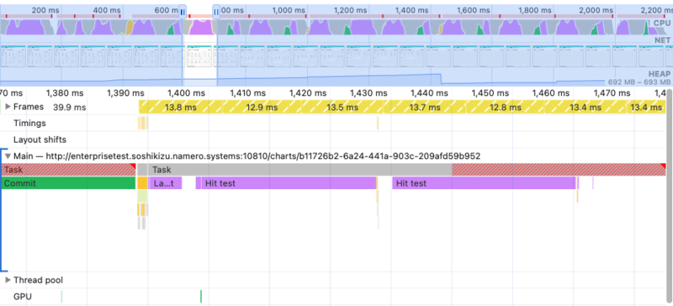673x306 pixels.
Task: Select the 13.7 ms frame
Action: (425, 108)
